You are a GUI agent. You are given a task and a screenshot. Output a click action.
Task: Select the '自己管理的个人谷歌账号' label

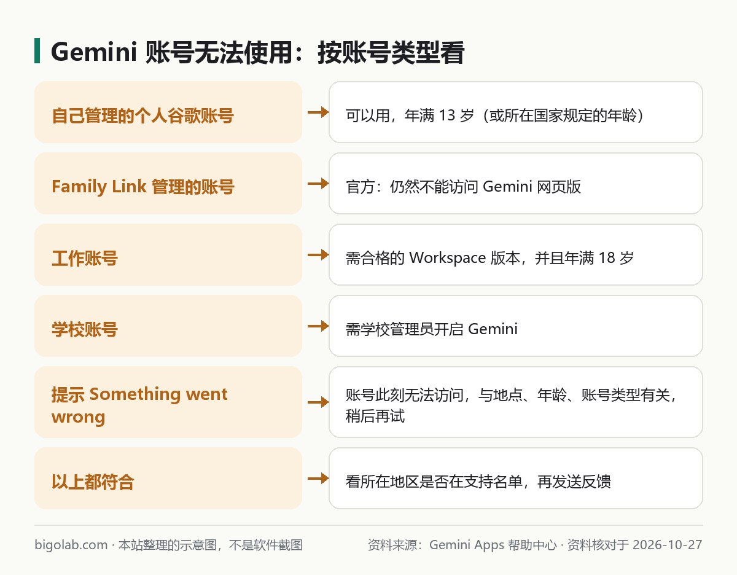142,115
